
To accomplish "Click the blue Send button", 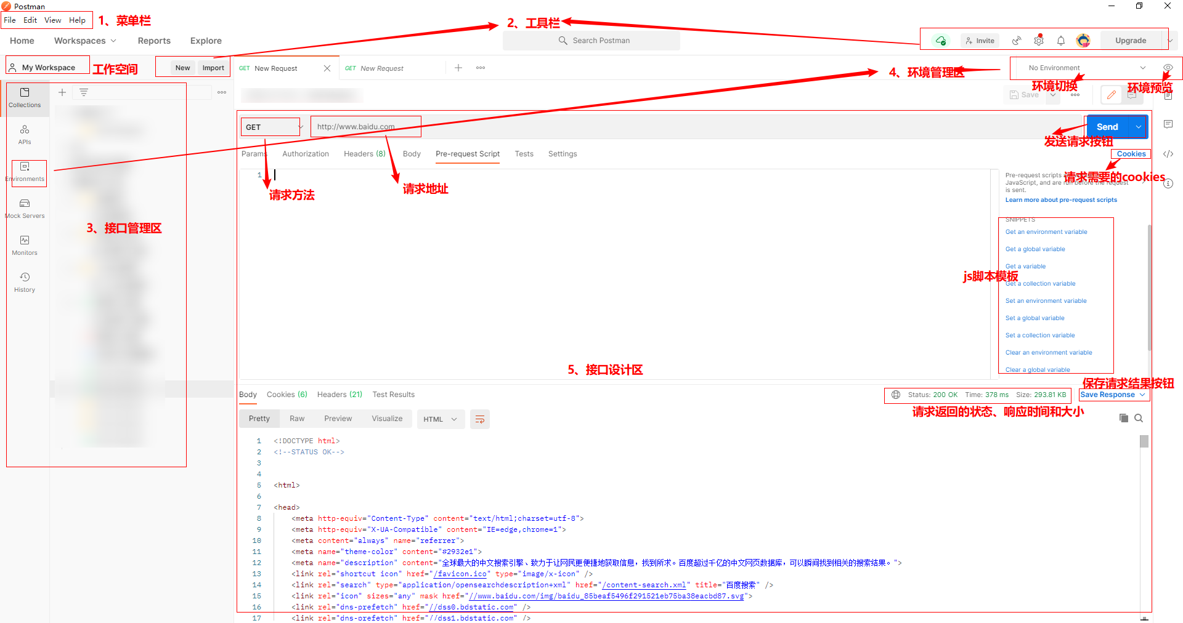I will [1107, 127].
